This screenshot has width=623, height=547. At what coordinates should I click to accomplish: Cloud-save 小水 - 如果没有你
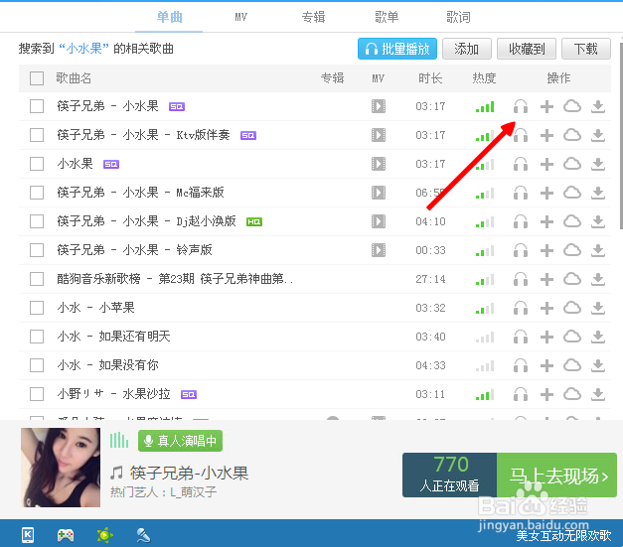tap(572, 365)
